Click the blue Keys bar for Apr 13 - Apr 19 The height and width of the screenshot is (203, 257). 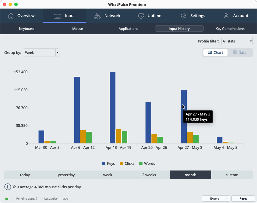[113, 108]
